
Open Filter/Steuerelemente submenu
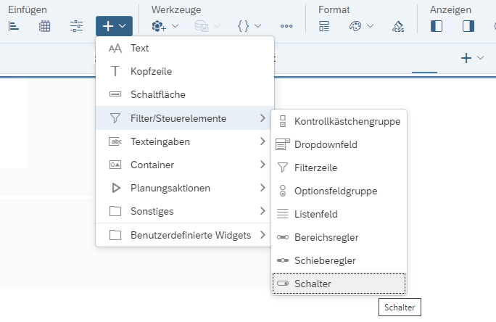185,118
